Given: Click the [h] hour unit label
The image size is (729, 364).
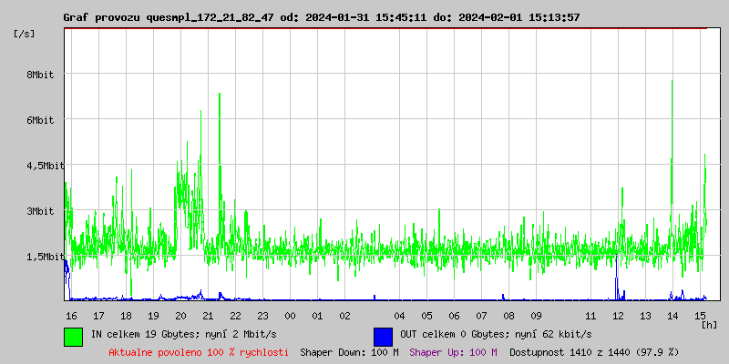Looking at the screenshot, I should 709,324.
